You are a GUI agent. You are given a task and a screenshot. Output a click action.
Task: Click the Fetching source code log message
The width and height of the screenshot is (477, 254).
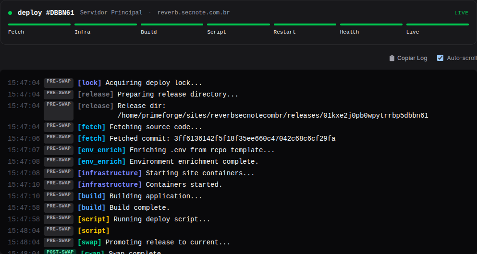(x=156, y=127)
